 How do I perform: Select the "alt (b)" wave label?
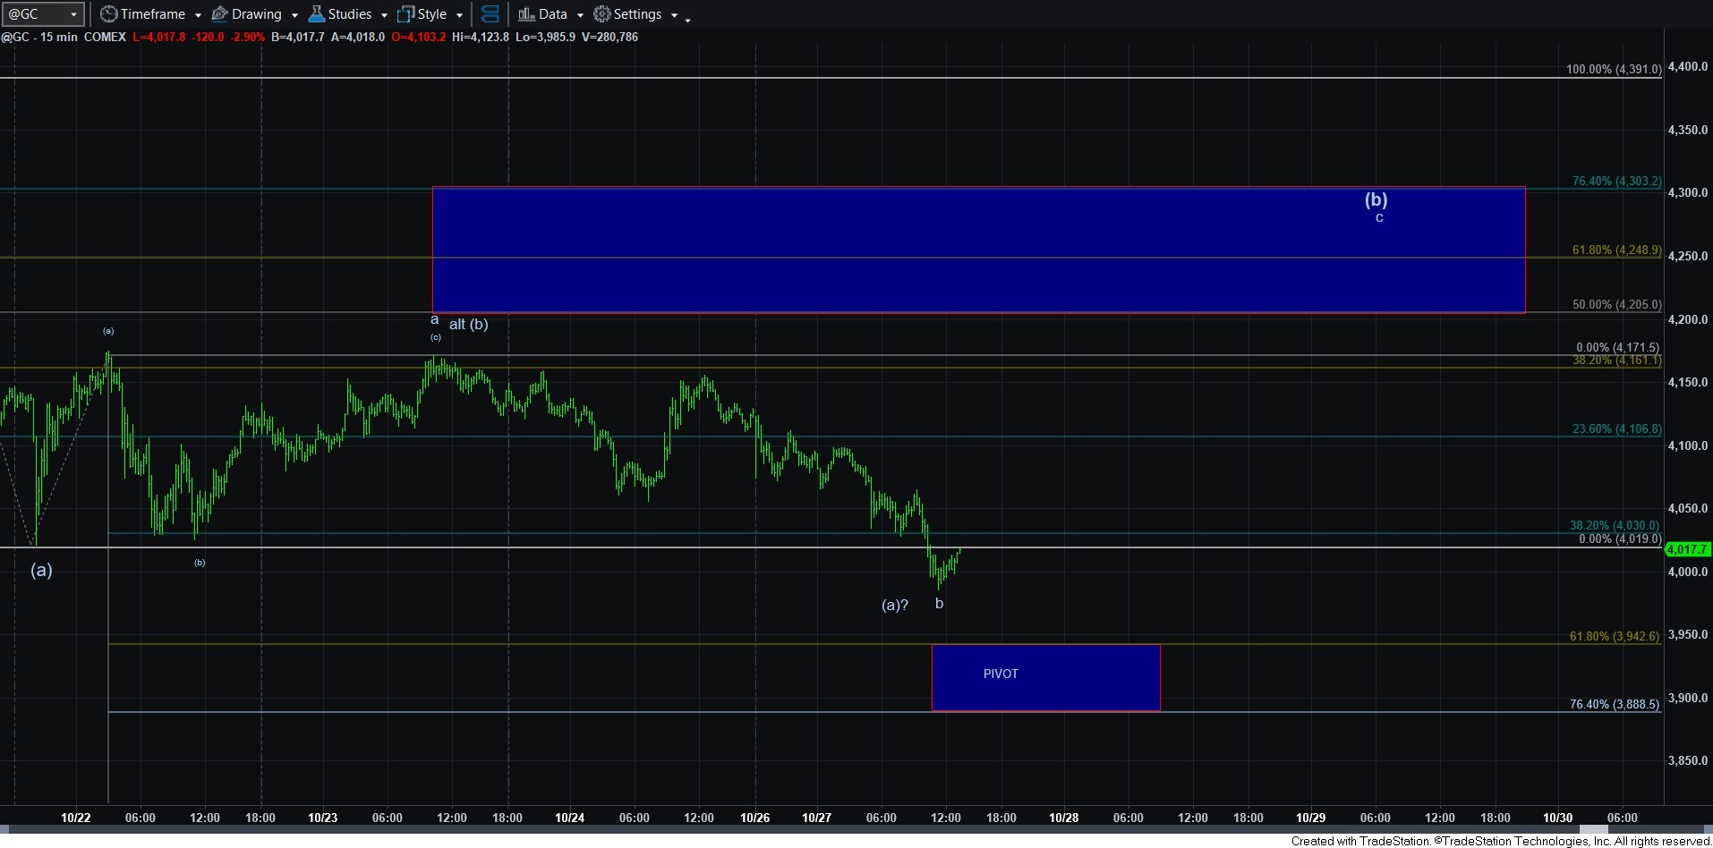(x=468, y=324)
